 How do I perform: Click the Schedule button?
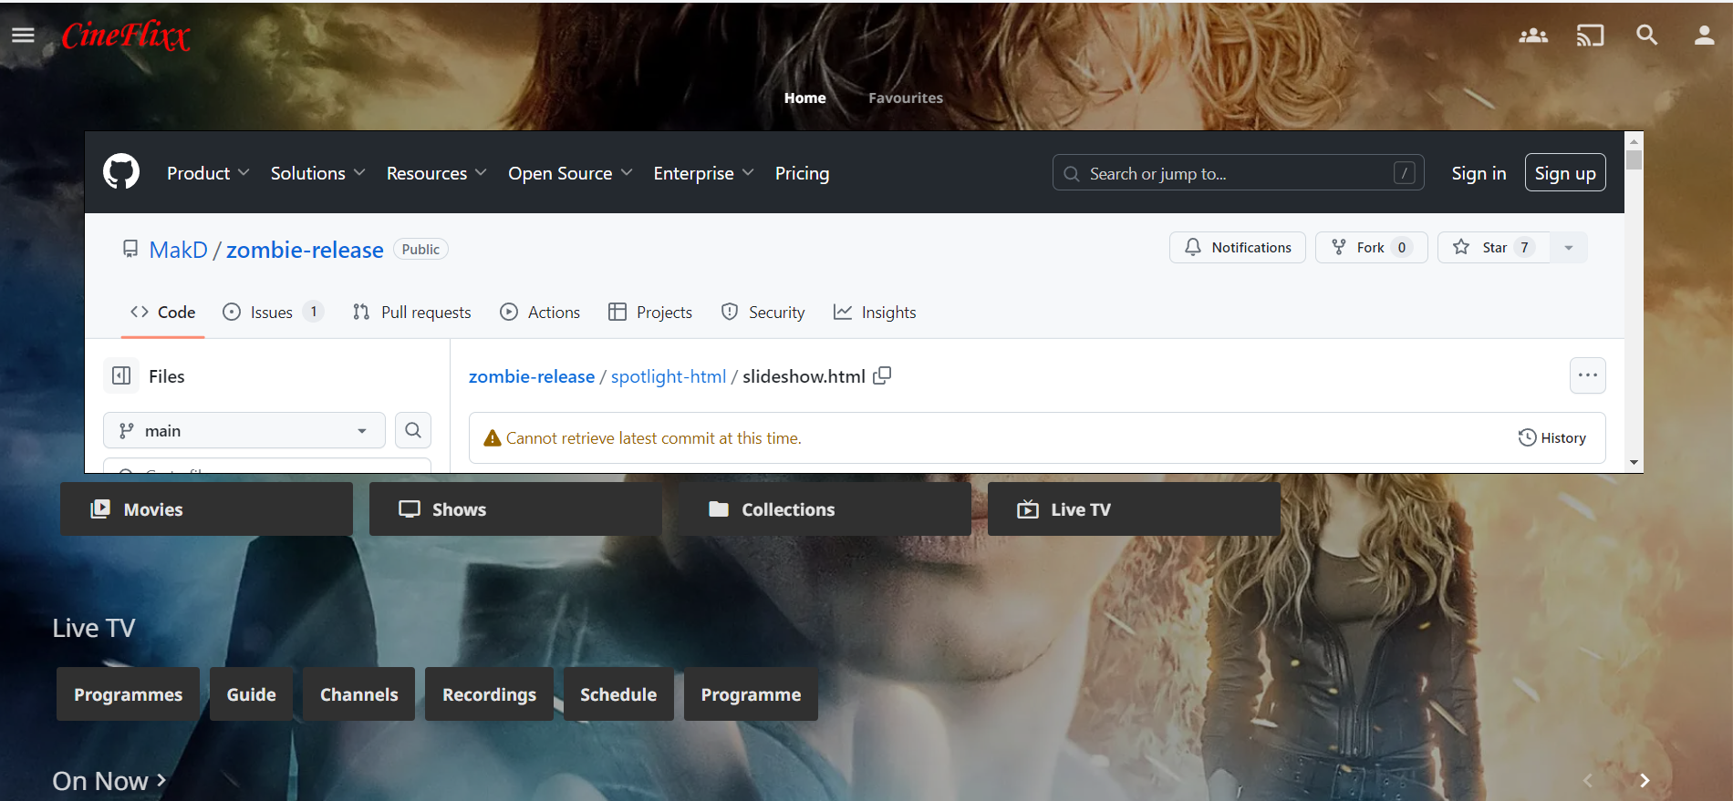[618, 694]
